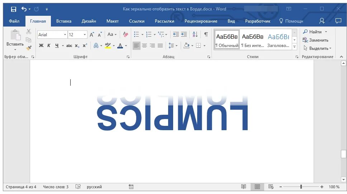347x194 pixels.
Task: Switch to the Дизайн tab
Action: coord(89,21)
